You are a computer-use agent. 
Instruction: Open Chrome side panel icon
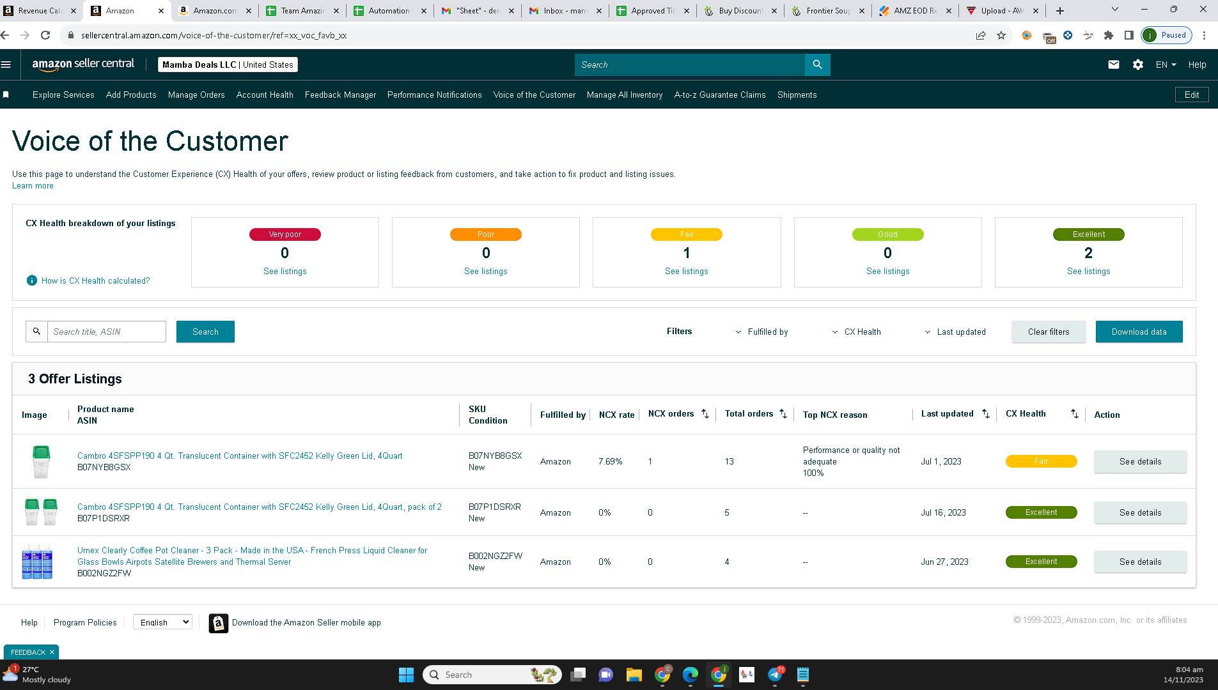click(1129, 35)
